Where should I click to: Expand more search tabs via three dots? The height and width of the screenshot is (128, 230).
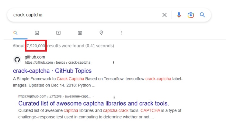[x=122, y=33]
